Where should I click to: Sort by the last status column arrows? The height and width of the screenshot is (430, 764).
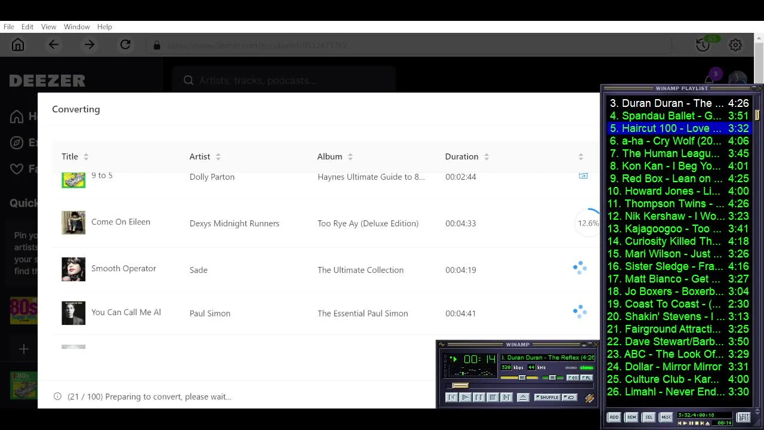pyautogui.click(x=581, y=156)
